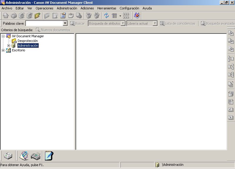The width and height of the screenshot is (235, 169).
Task: Open the Ayuda menu
Action: pyautogui.click(x=147, y=8)
